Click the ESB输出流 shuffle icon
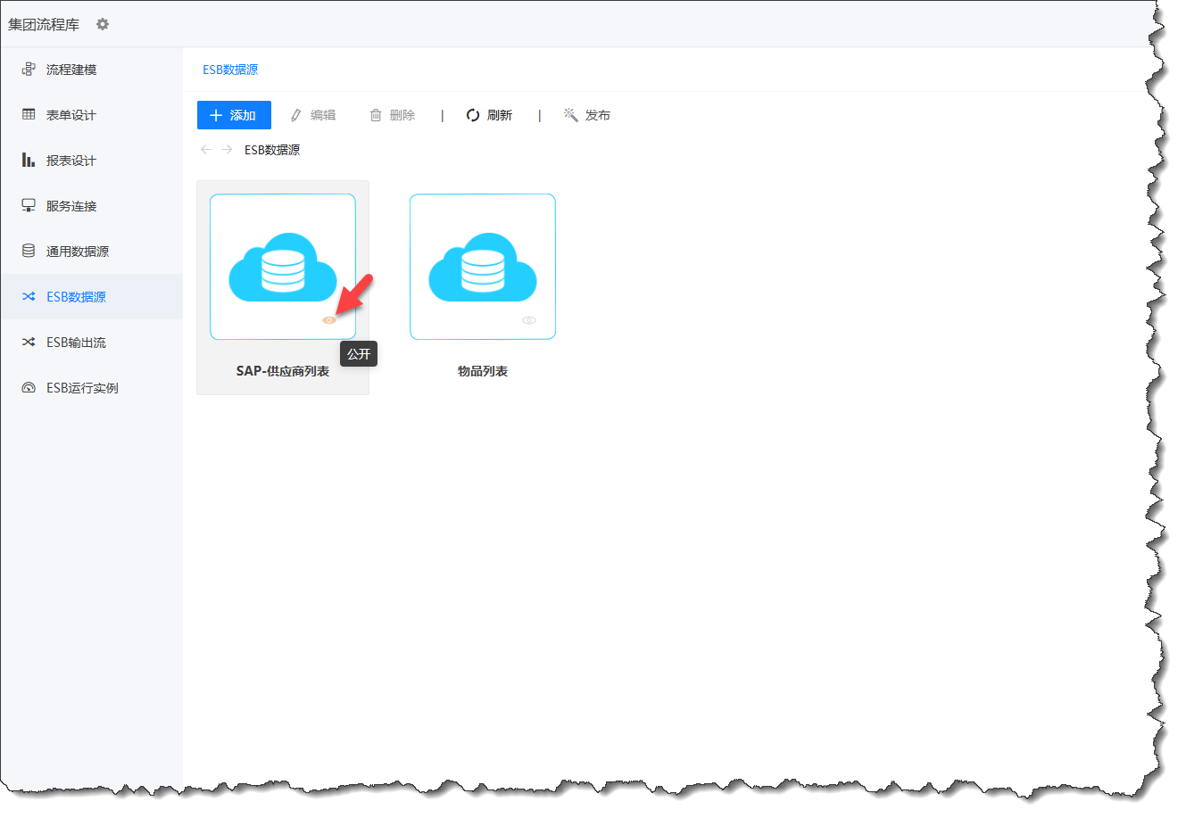Screen dimensions: 1186x818 point(29,343)
